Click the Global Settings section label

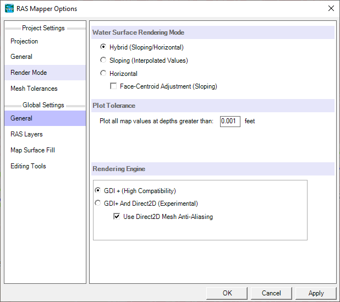point(43,105)
